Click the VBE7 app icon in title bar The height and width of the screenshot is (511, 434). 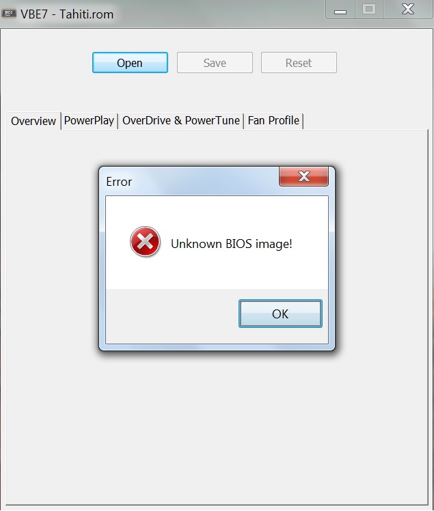click(8, 14)
